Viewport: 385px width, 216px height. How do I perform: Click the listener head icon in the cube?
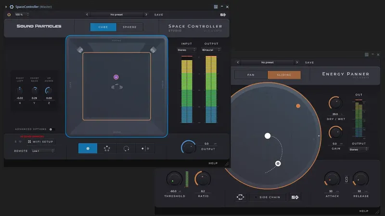click(x=117, y=87)
